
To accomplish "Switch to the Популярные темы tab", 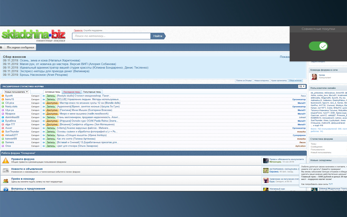I will pos(92,92).
